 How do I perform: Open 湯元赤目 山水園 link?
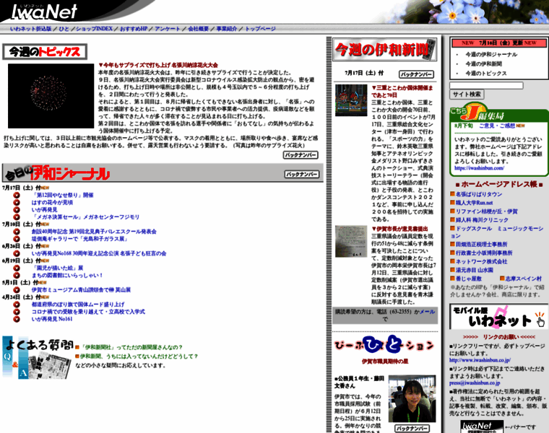coord(475,270)
